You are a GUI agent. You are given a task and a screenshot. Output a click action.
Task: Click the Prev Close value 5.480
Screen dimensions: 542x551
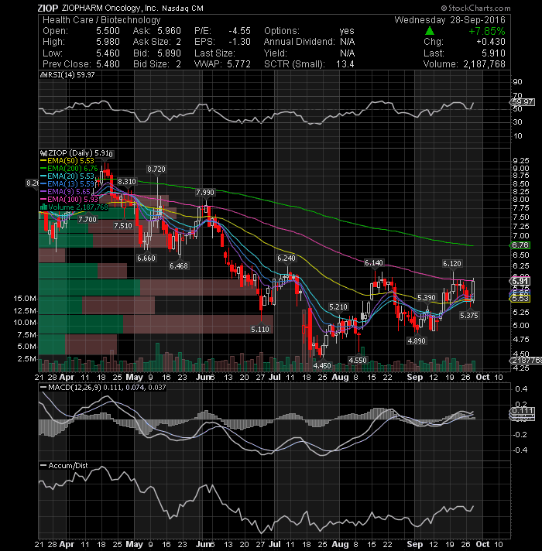coord(108,64)
